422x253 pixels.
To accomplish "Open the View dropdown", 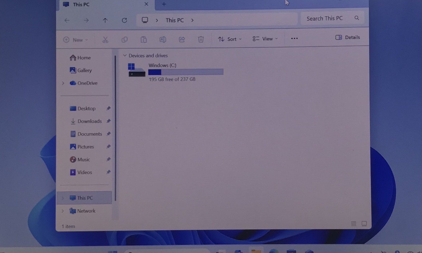I will [x=265, y=39].
